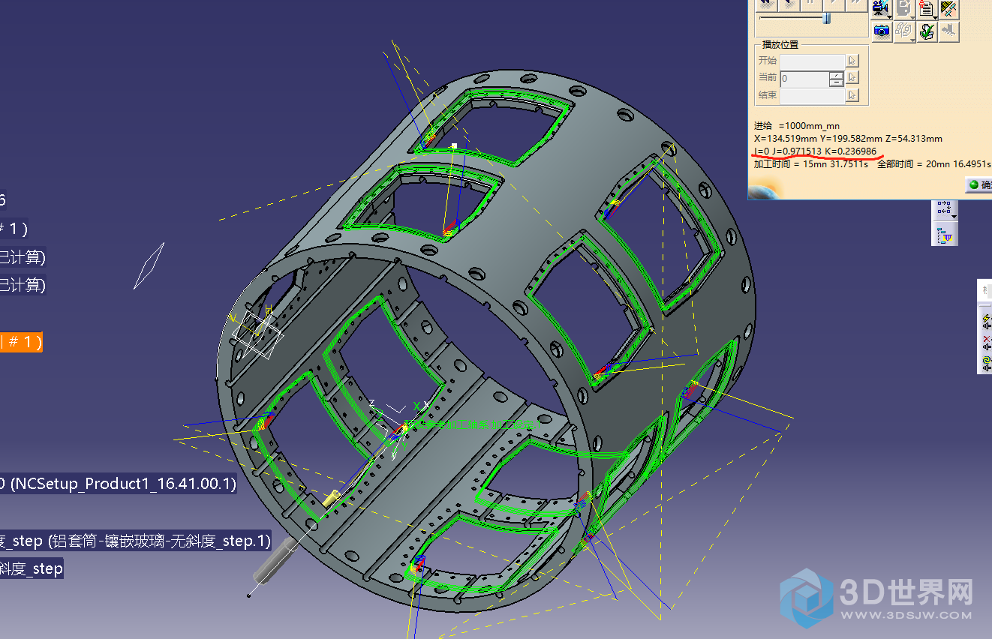Click the 开始 (start) position field
The width and height of the screenshot is (992, 639).
(813, 61)
